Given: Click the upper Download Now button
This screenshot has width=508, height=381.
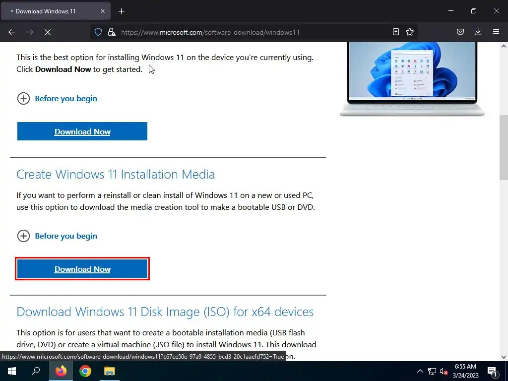Looking at the screenshot, I should [82, 131].
